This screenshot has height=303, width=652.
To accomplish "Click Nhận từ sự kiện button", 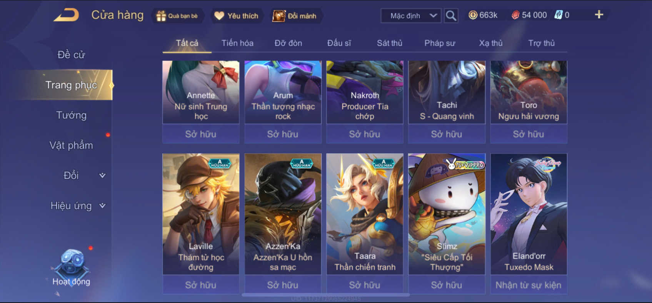I will [529, 285].
